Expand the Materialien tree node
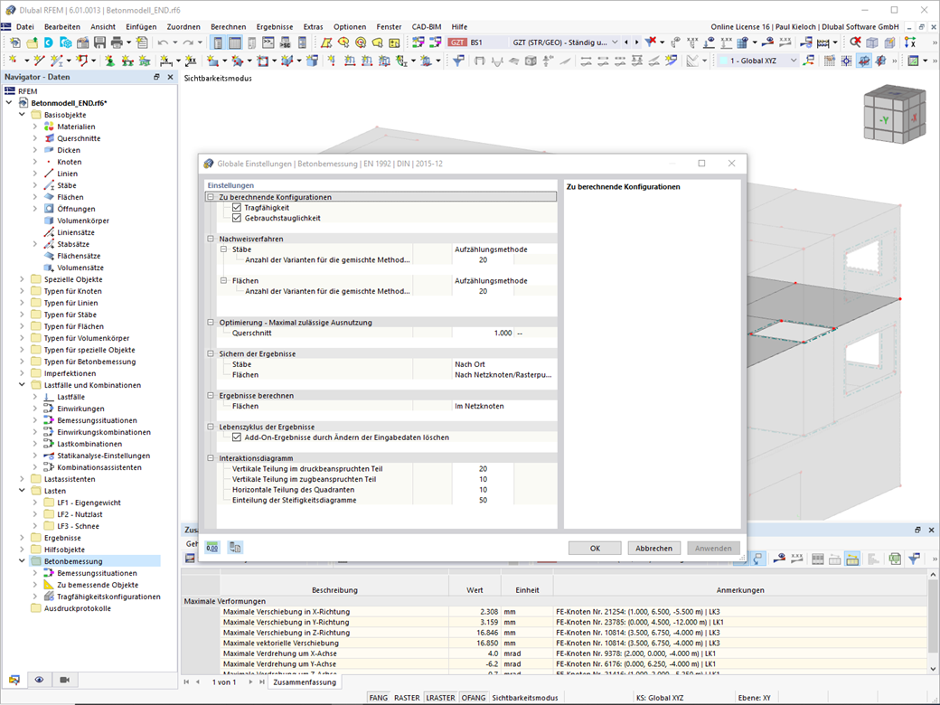The image size is (940, 705). (x=34, y=127)
